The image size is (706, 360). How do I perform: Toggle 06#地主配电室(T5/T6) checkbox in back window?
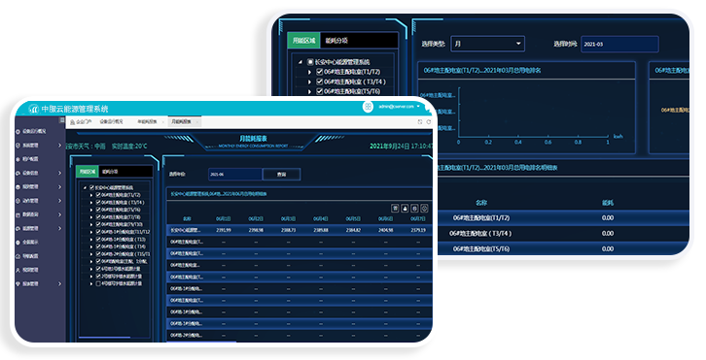(x=319, y=91)
